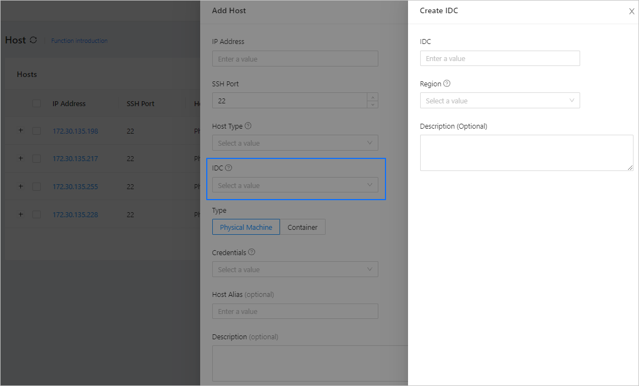Open host link 172.30.135.217
The width and height of the screenshot is (639, 386).
click(75, 158)
